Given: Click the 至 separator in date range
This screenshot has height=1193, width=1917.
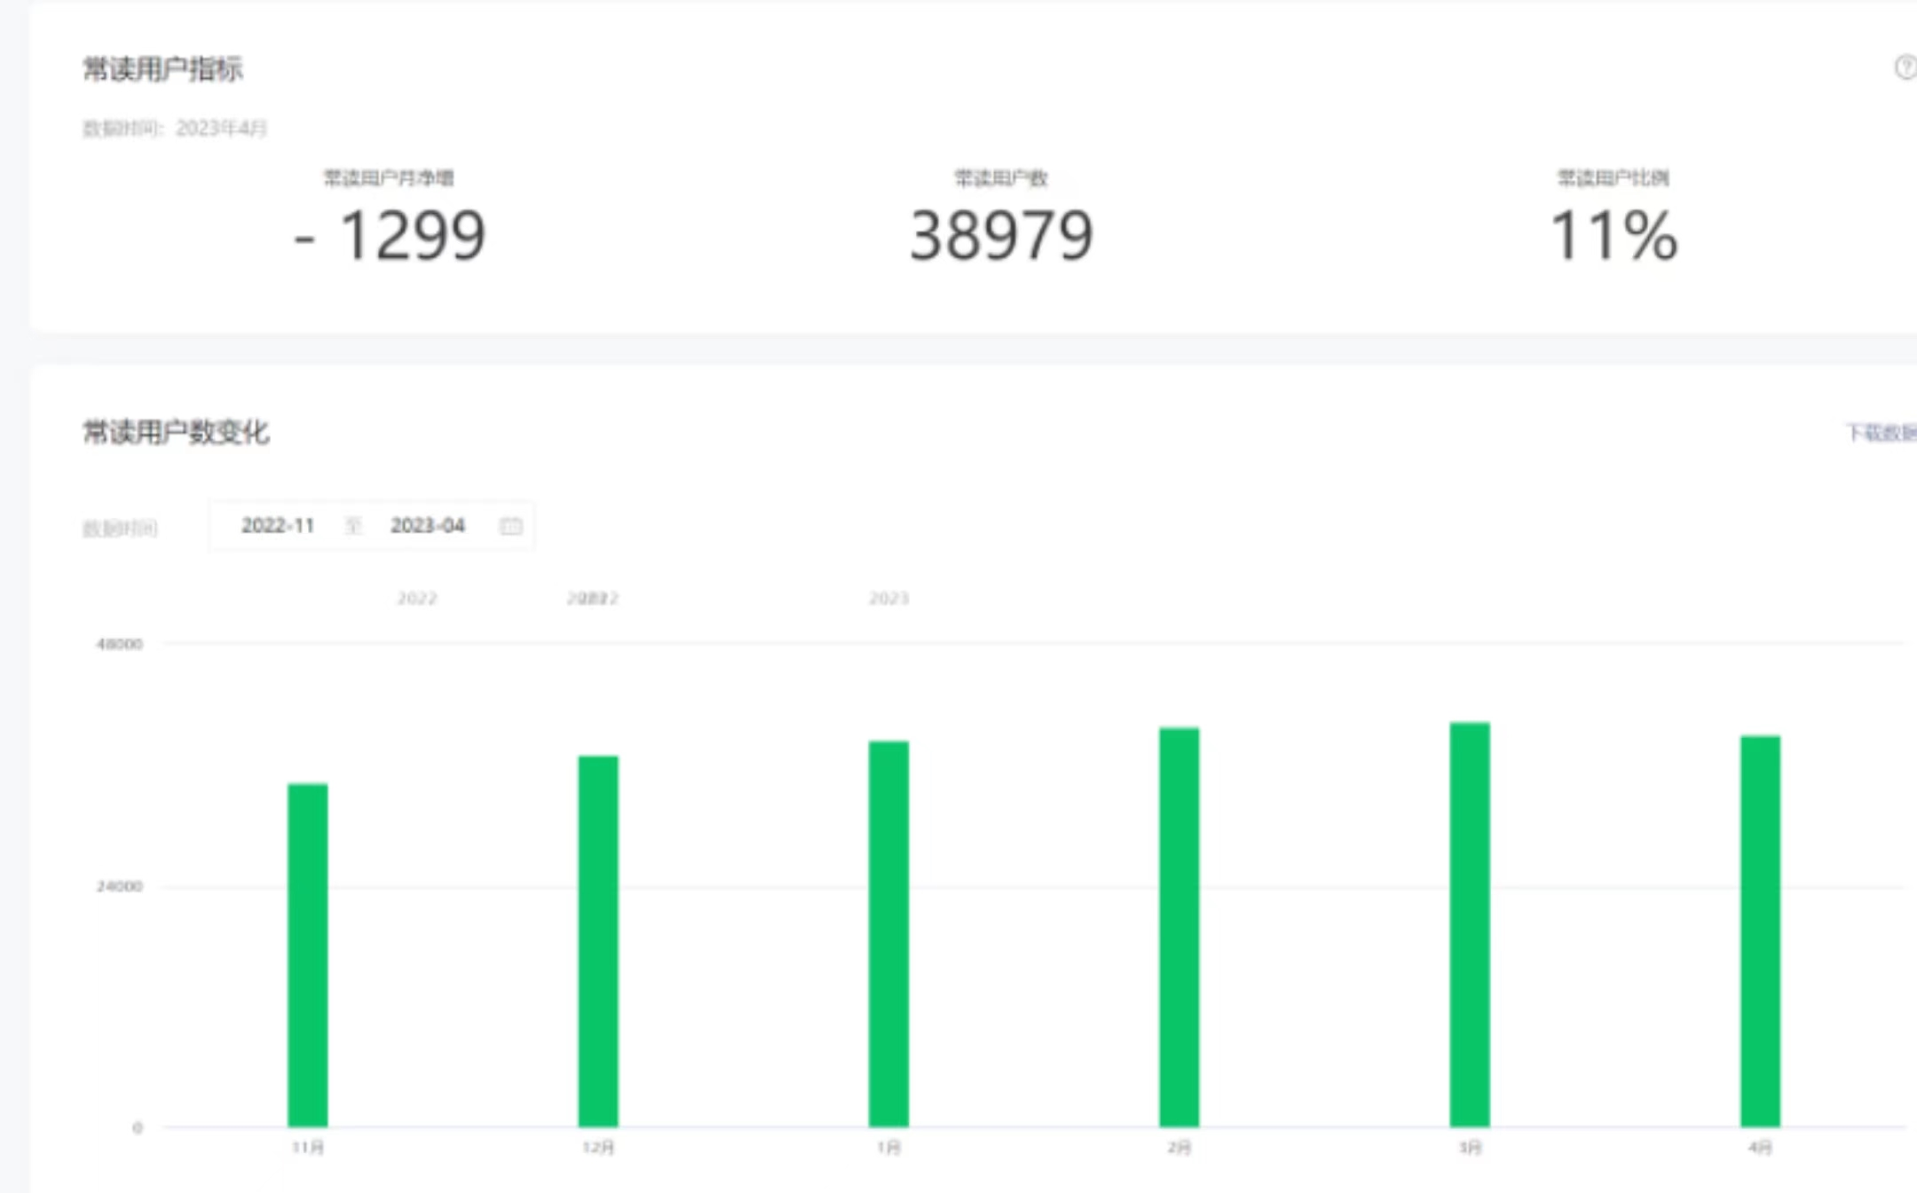Looking at the screenshot, I should click(x=353, y=526).
